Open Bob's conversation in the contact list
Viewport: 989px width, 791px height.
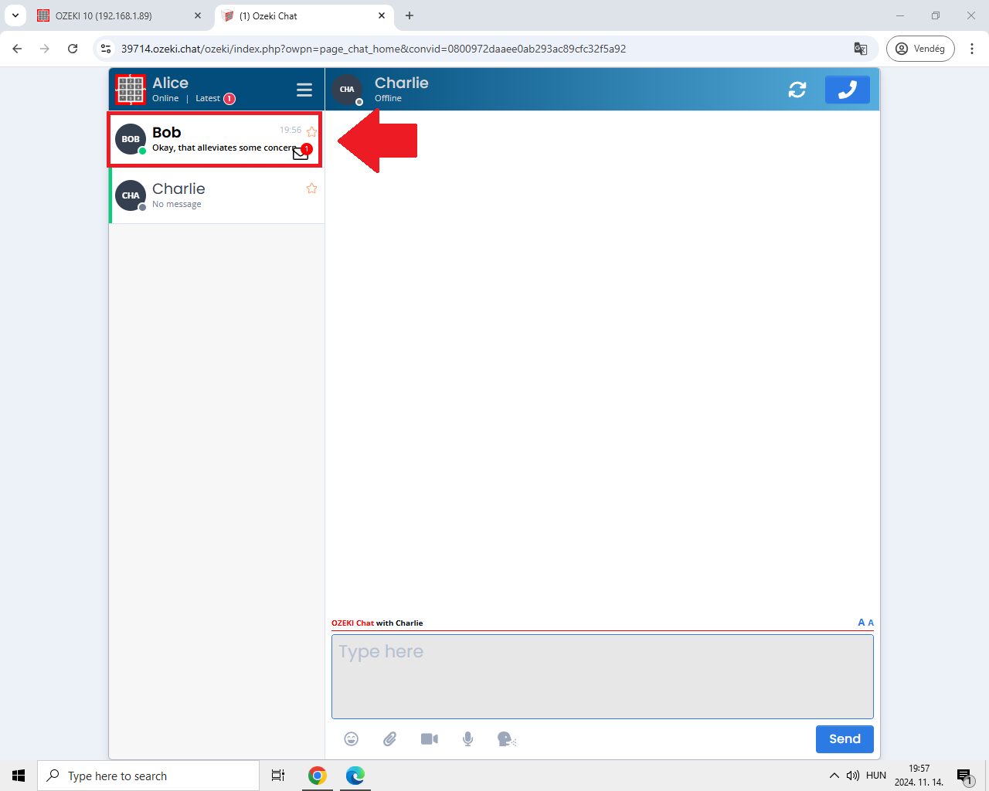(x=215, y=139)
